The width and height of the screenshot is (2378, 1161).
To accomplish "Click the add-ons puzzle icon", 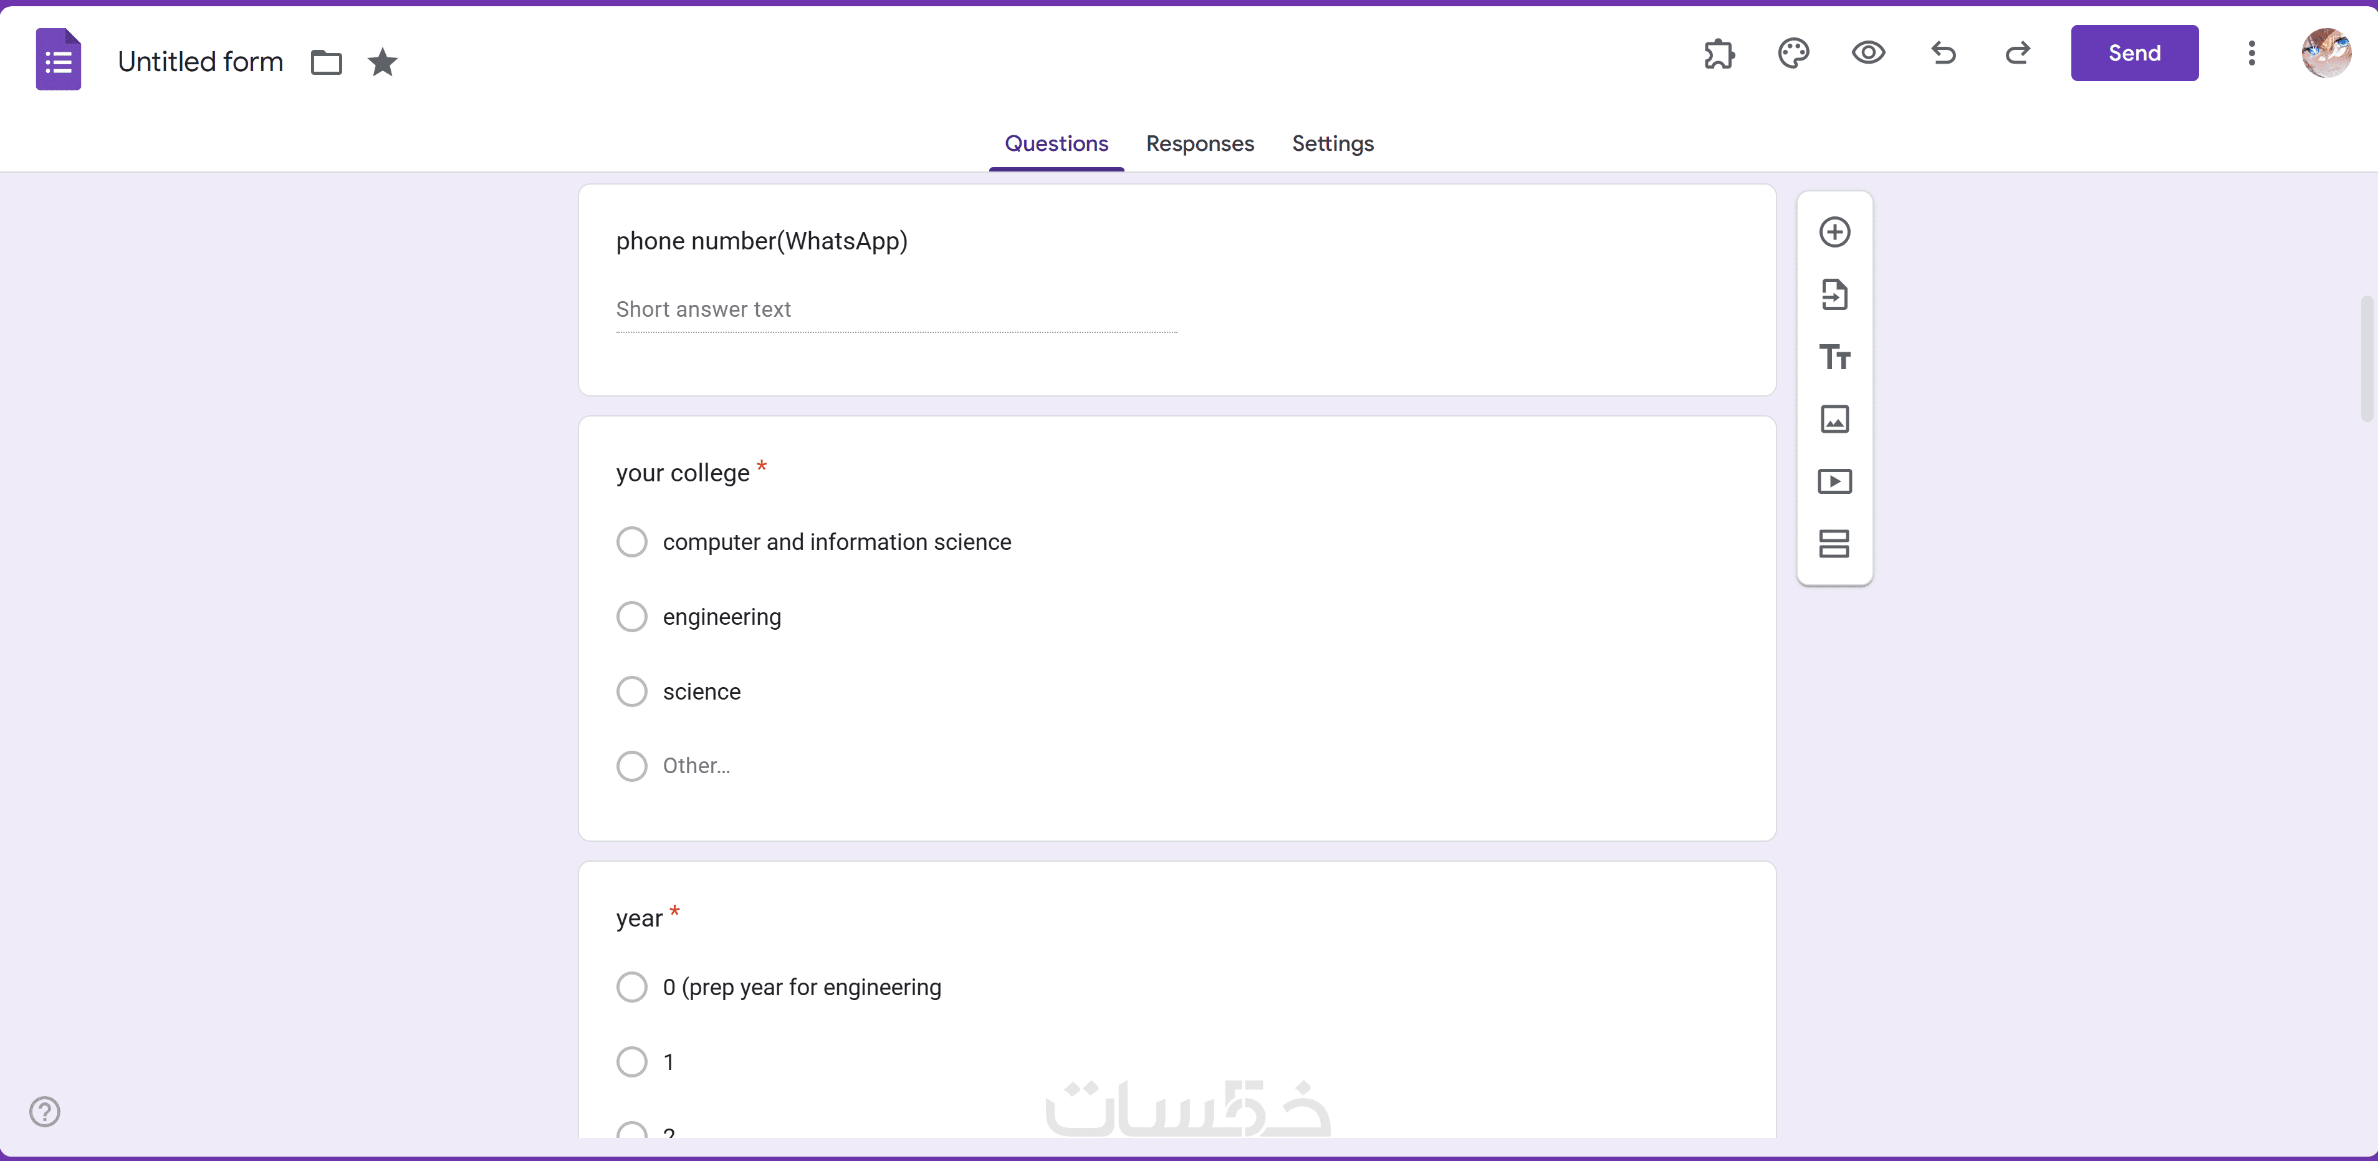I will pyautogui.click(x=1719, y=54).
